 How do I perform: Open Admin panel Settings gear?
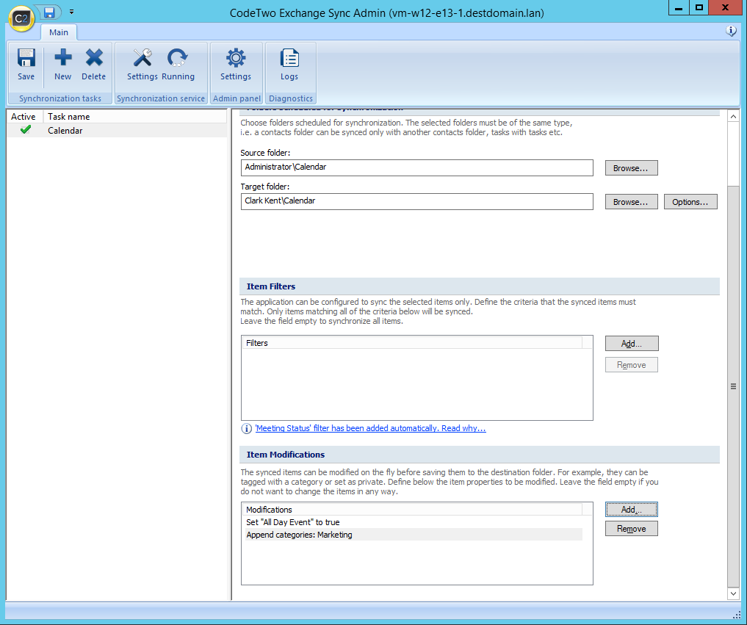(x=235, y=65)
